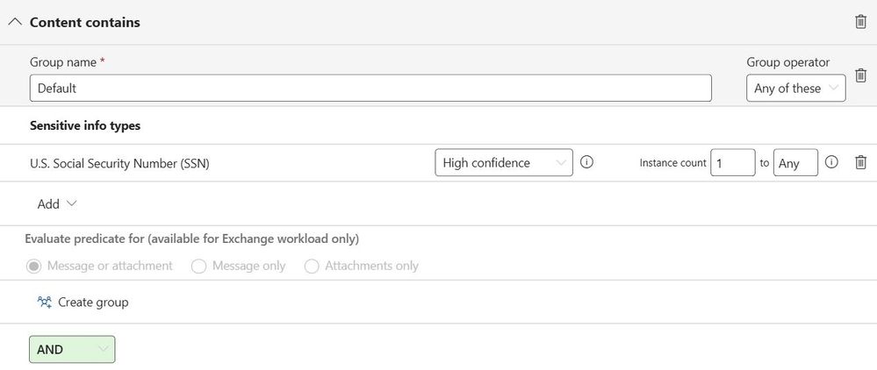Click the Create group people icon
This screenshot has width=877, height=370.
(45, 302)
